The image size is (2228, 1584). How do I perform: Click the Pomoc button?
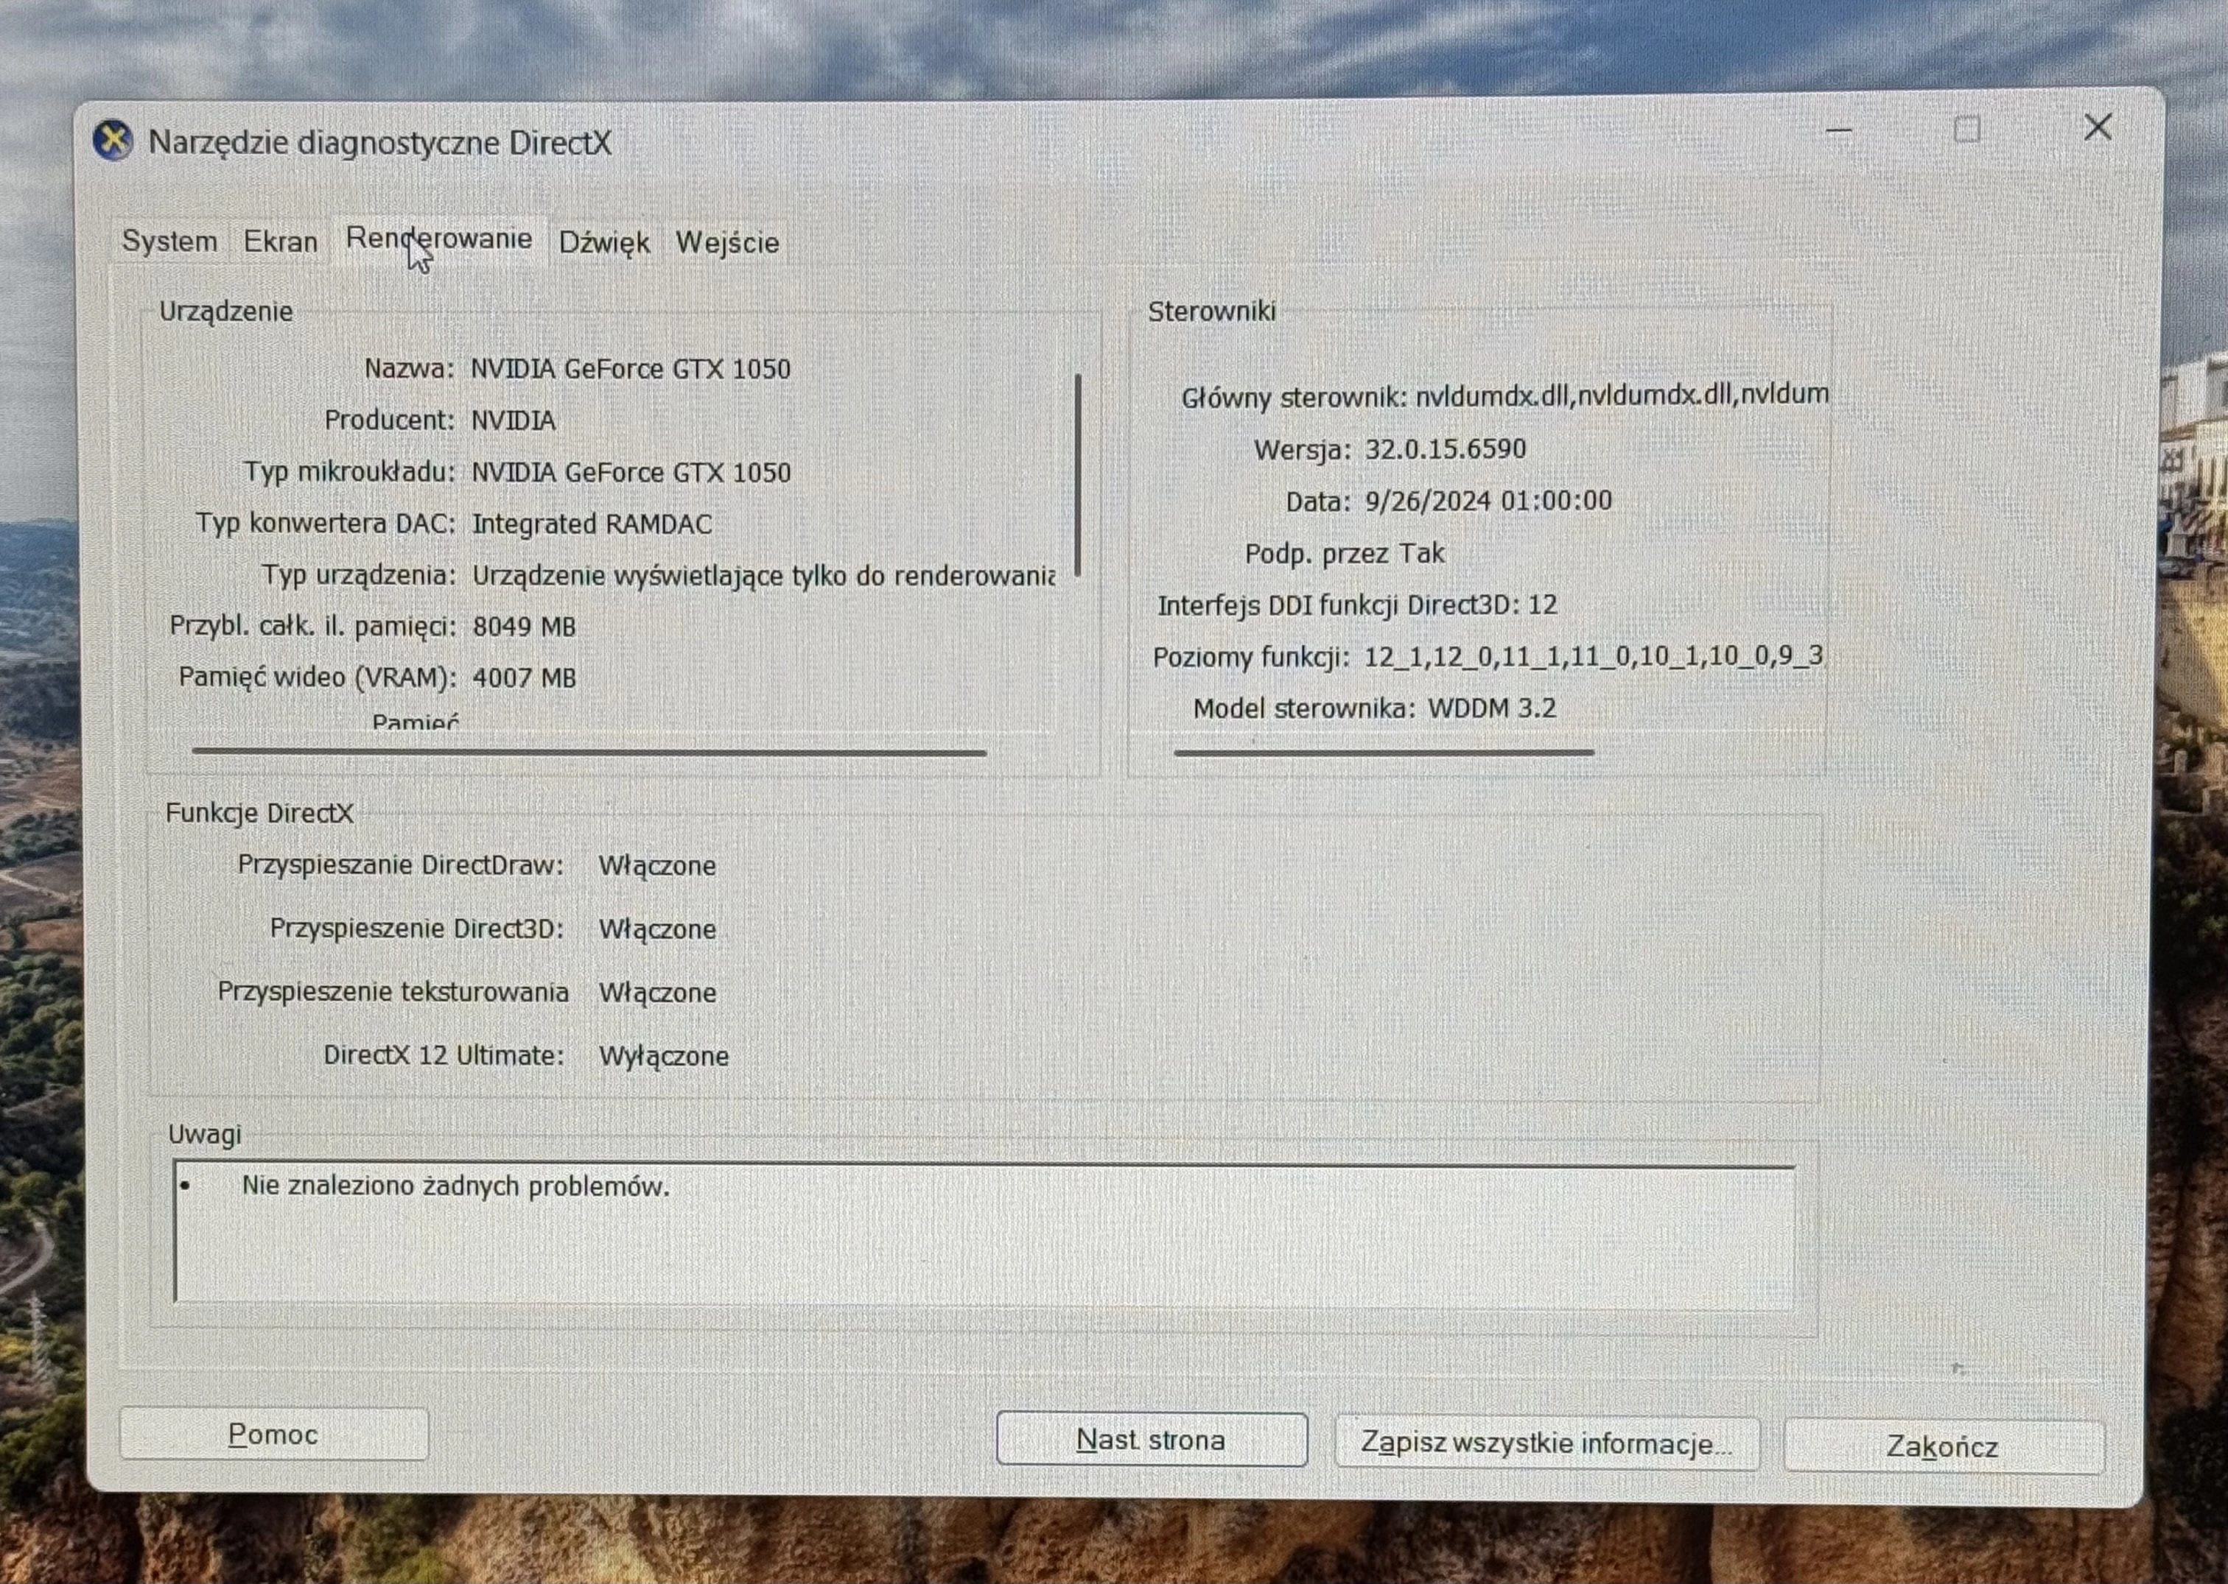click(273, 1434)
